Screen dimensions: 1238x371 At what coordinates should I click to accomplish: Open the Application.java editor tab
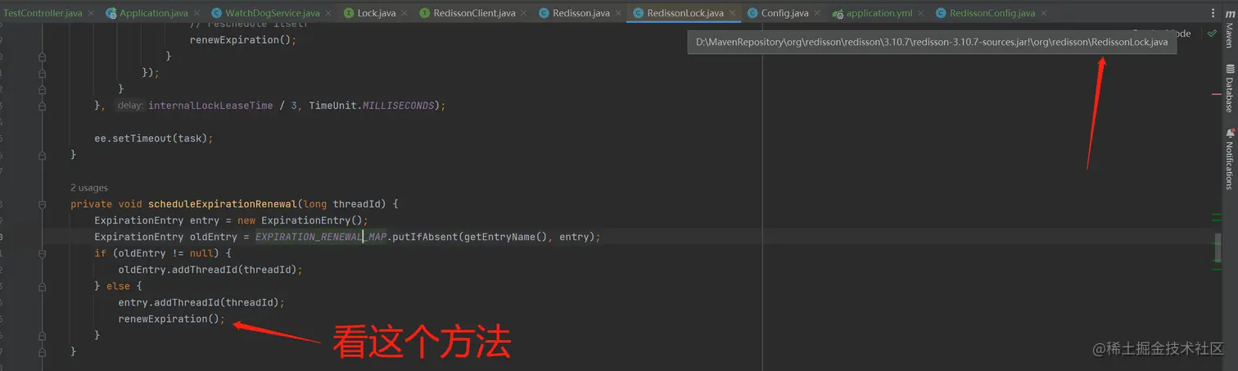(154, 13)
